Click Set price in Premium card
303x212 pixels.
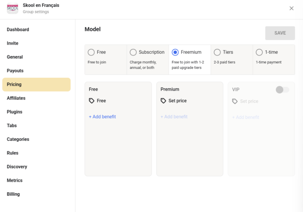click(x=177, y=101)
